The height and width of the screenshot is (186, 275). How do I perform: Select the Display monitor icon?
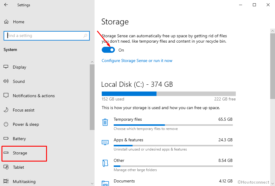[6, 67]
